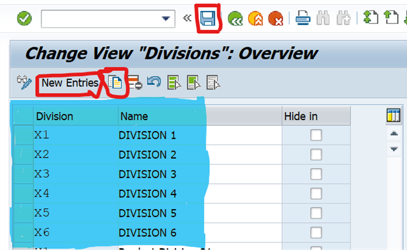The image size is (407, 250).
Task: Open the table settings configuration icon
Action: (394, 116)
